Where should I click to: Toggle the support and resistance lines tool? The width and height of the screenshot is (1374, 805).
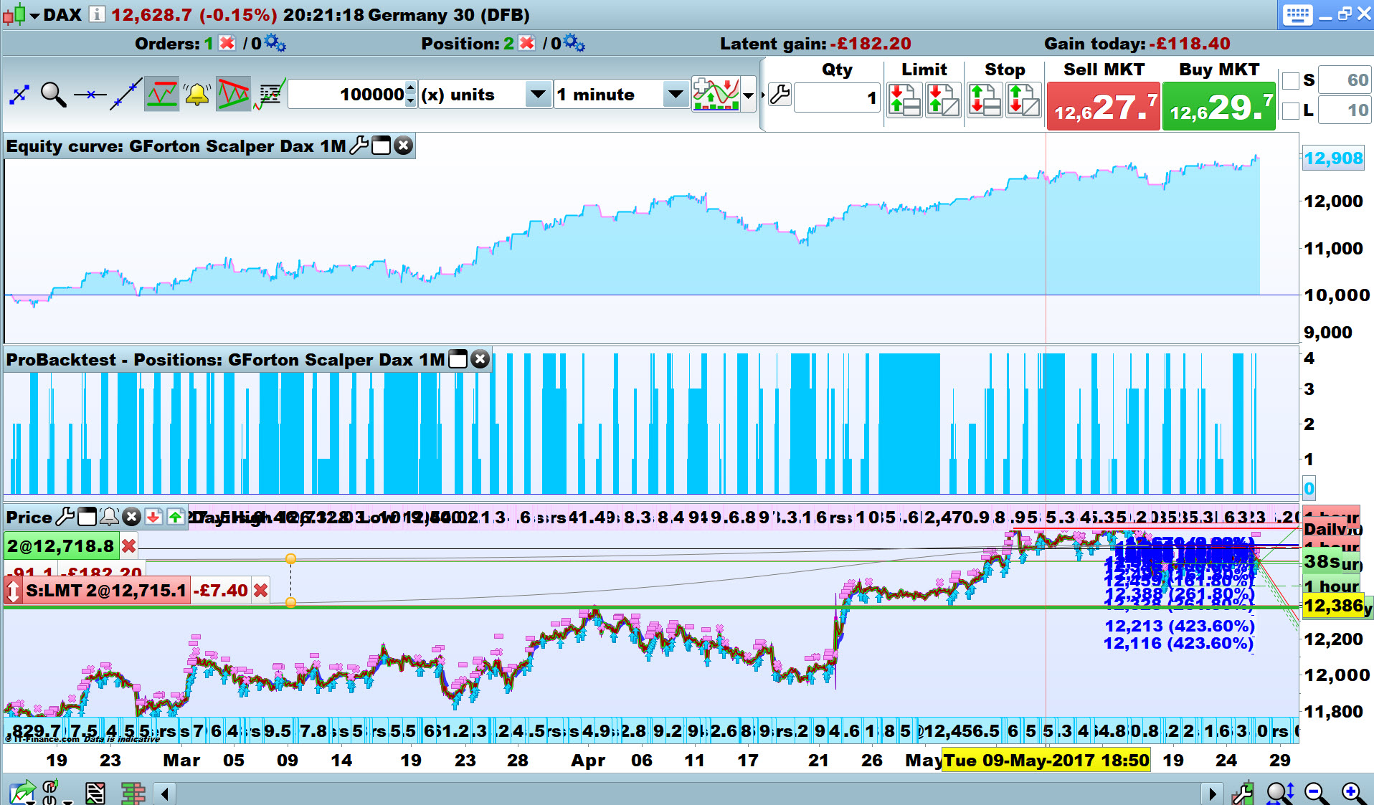pyautogui.click(x=161, y=94)
